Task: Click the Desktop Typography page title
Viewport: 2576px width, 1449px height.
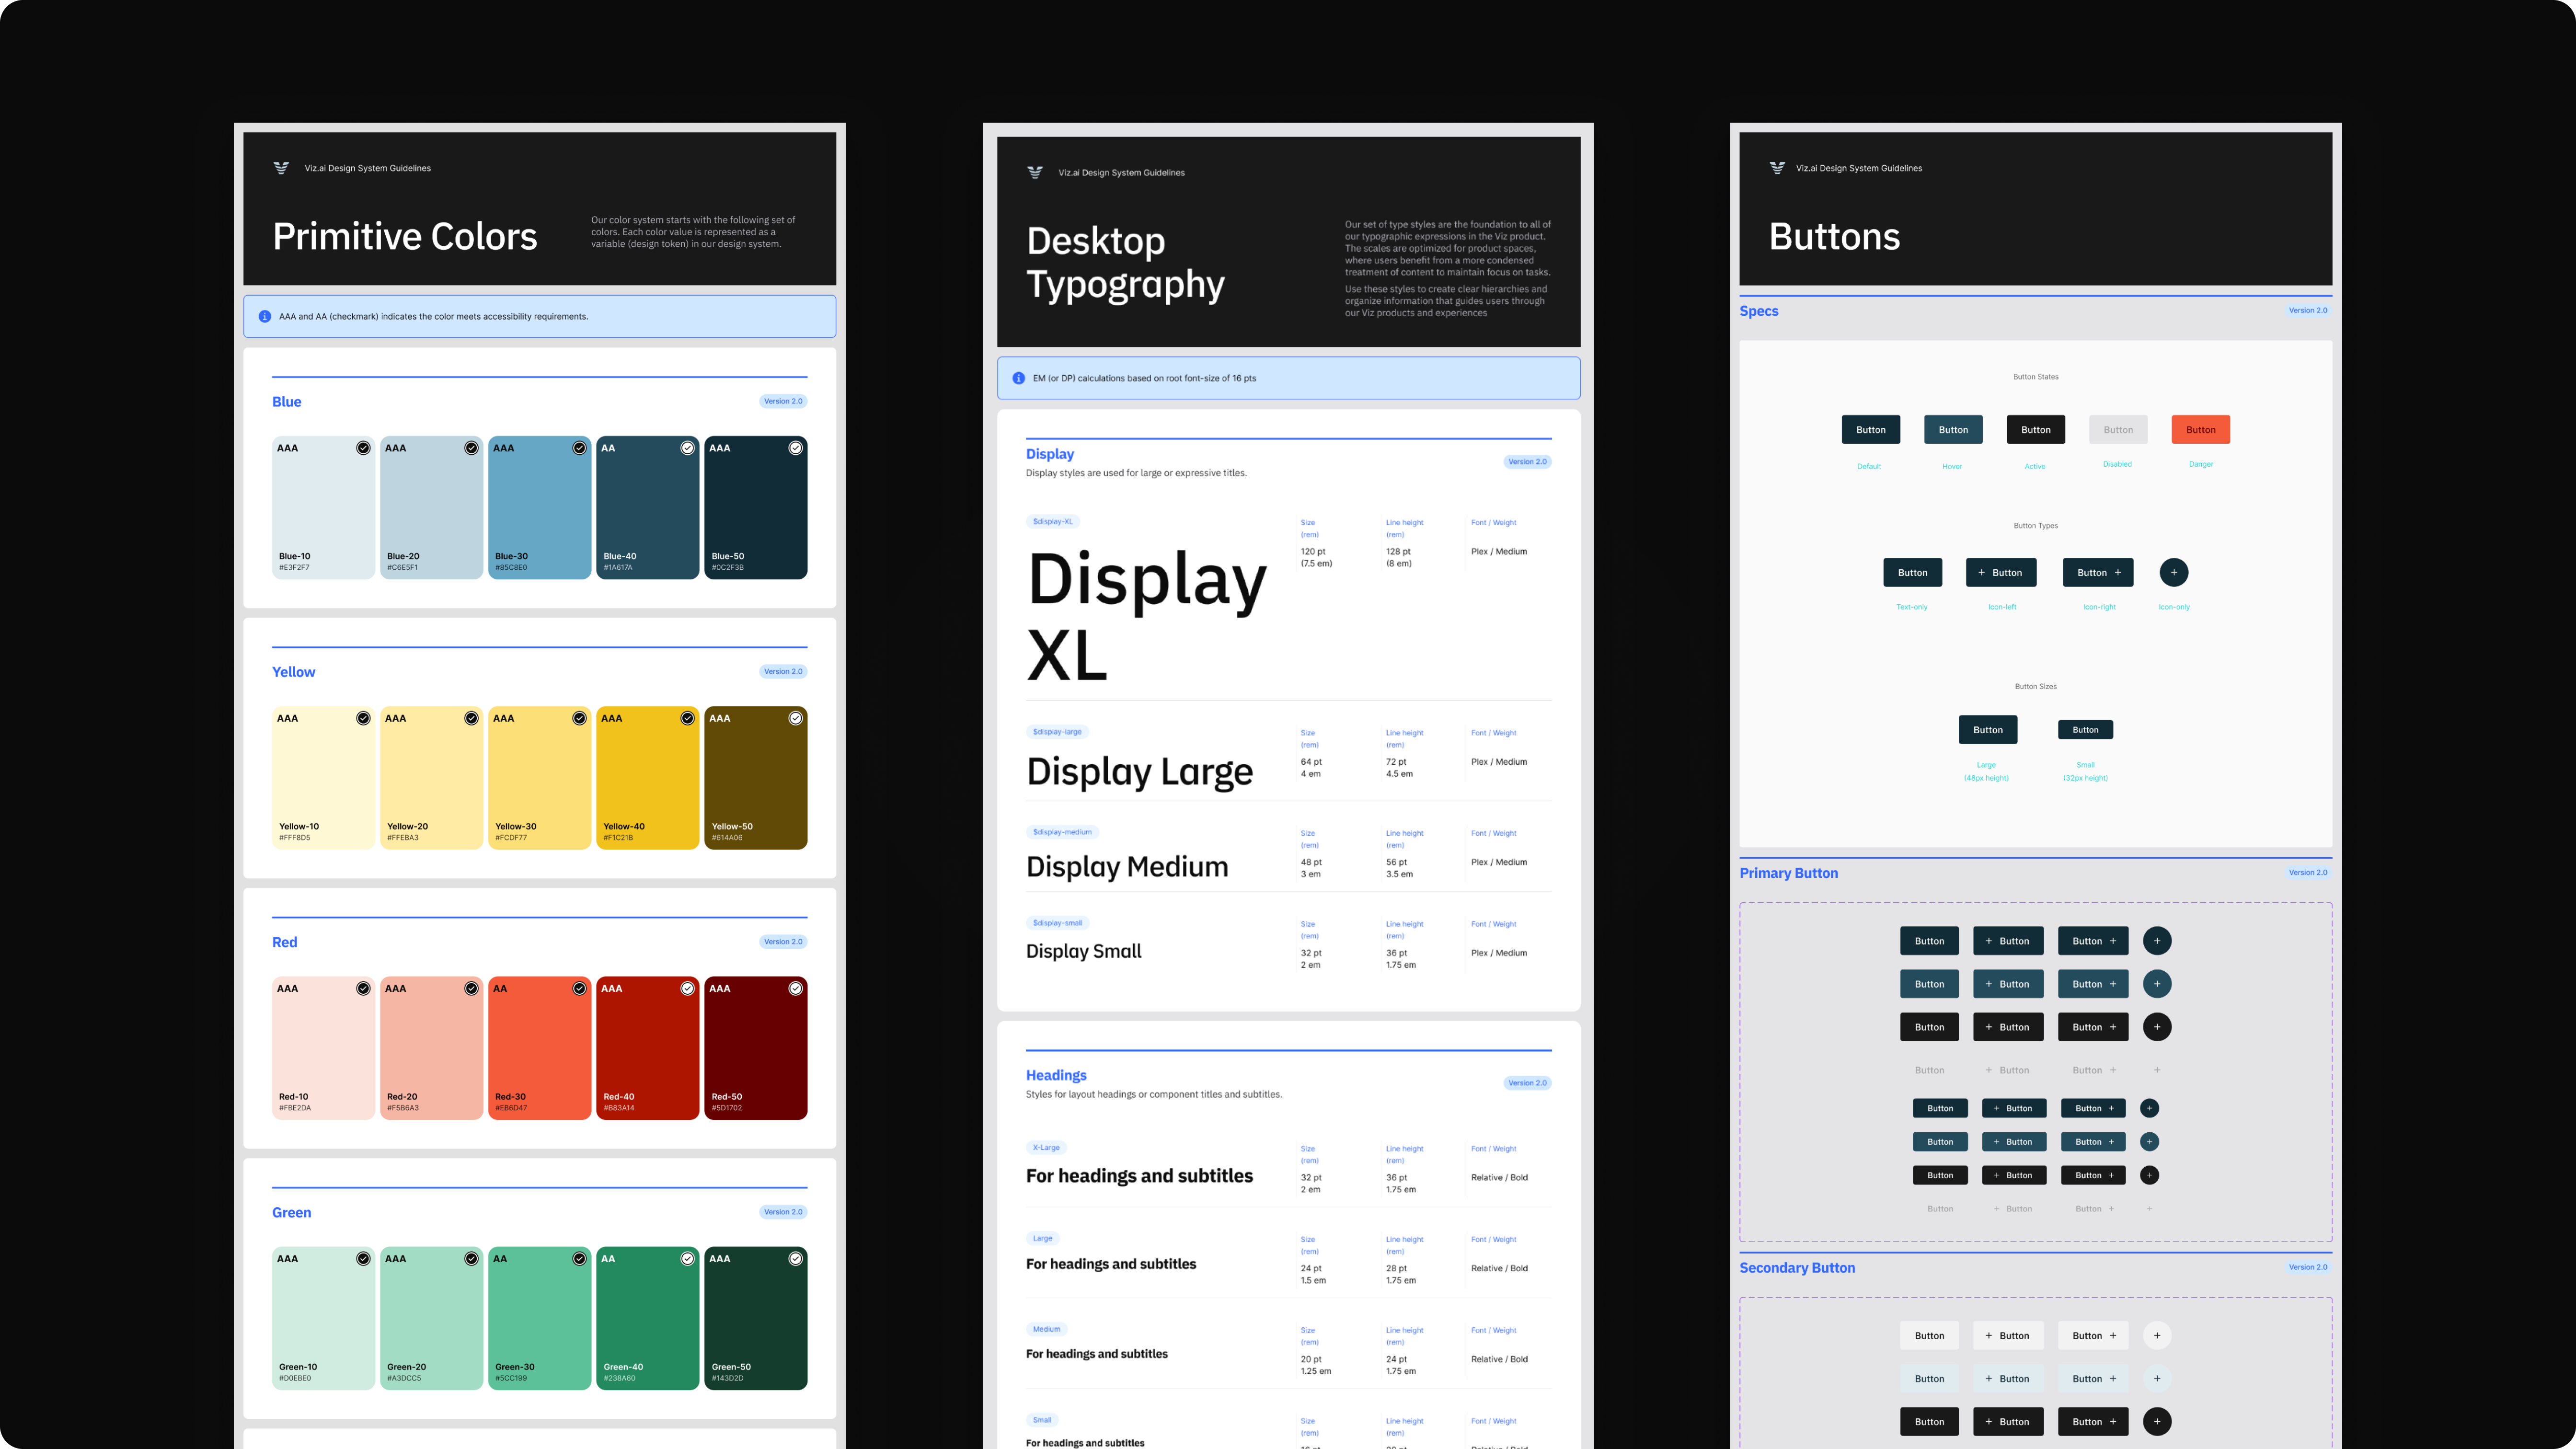Action: pyautogui.click(x=1126, y=262)
